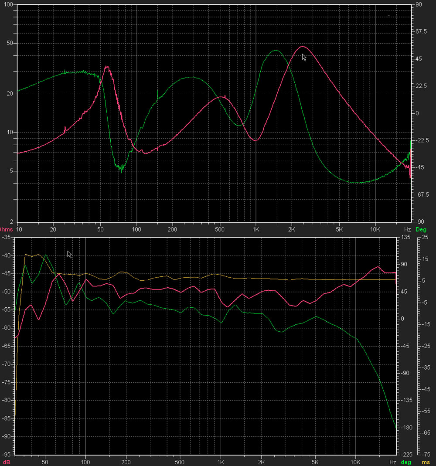Click '-225' on the lower phase axis
This screenshot has height=466, width=436.
406,454
